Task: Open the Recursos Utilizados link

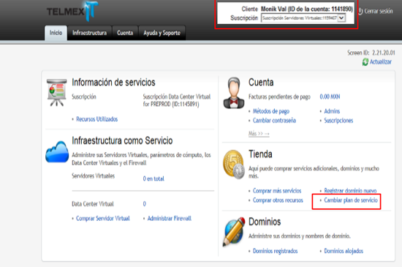Action: (x=97, y=119)
